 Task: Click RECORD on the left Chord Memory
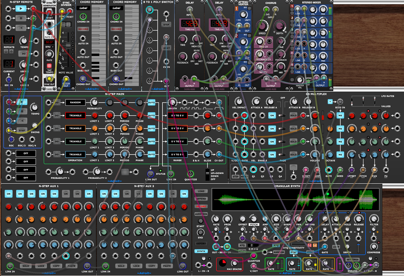[83, 29]
